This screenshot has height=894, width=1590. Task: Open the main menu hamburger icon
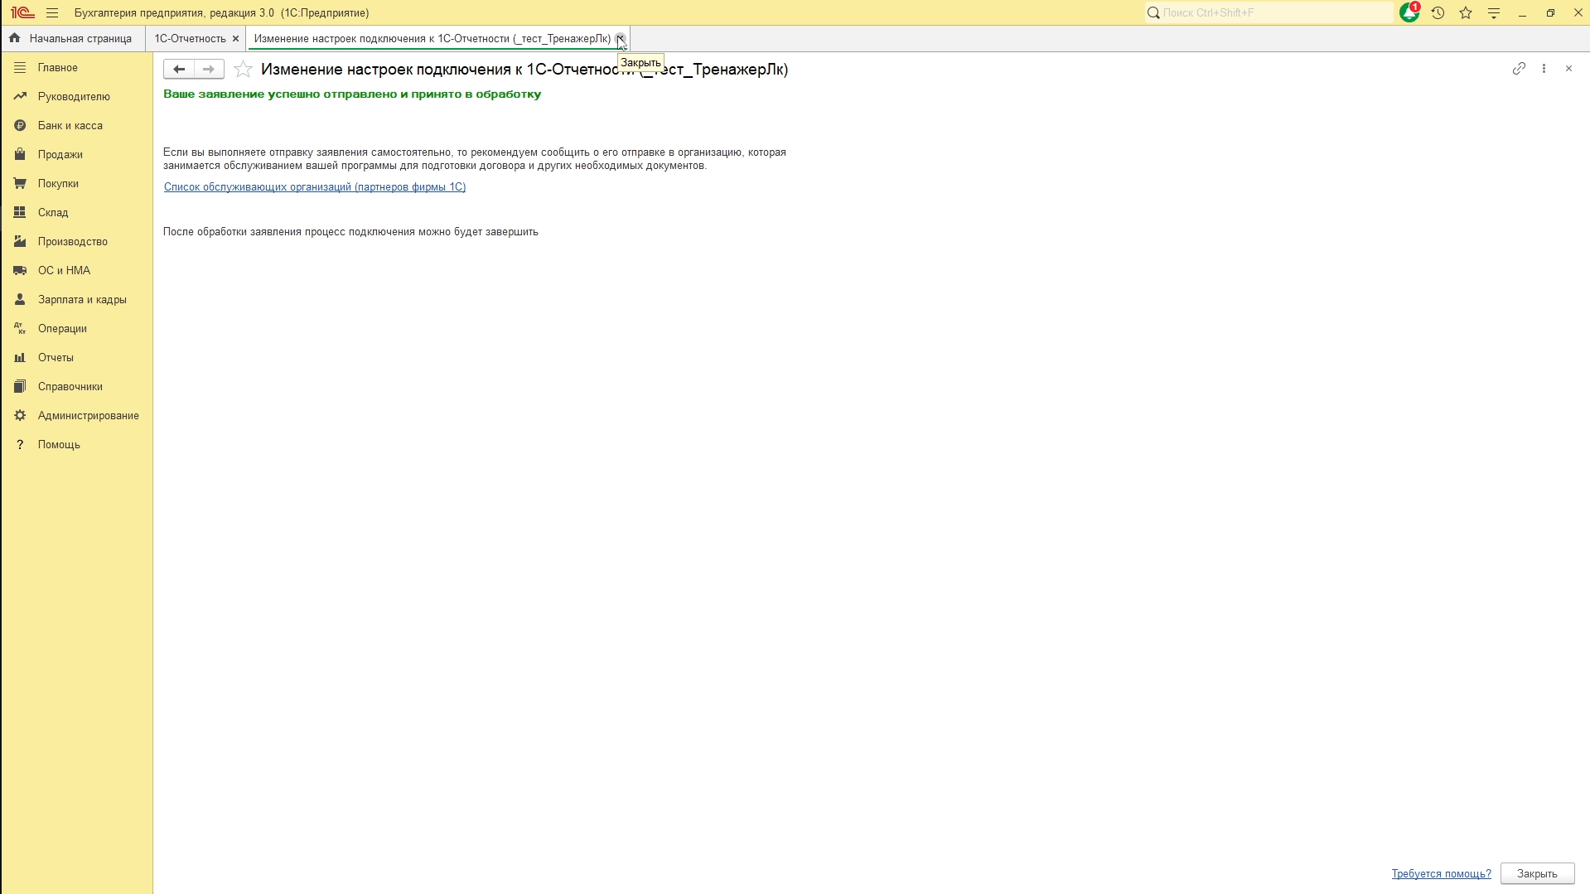click(x=52, y=13)
